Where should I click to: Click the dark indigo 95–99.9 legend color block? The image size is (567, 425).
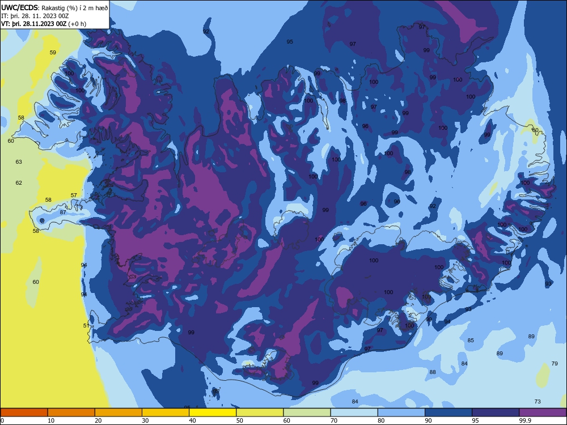[496, 413]
